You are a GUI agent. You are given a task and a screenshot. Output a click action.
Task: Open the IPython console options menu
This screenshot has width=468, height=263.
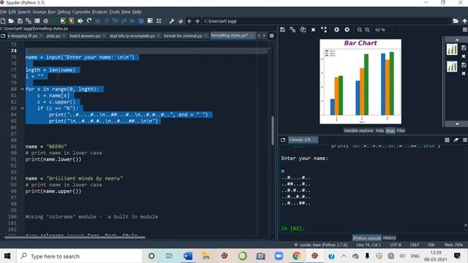click(465, 140)
